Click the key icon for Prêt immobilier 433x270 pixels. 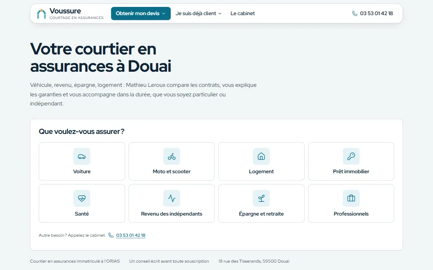click(351, 156)
